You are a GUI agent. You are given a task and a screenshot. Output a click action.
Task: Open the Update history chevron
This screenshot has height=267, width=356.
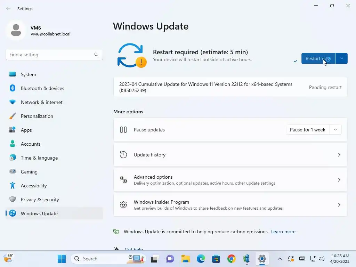339,155
